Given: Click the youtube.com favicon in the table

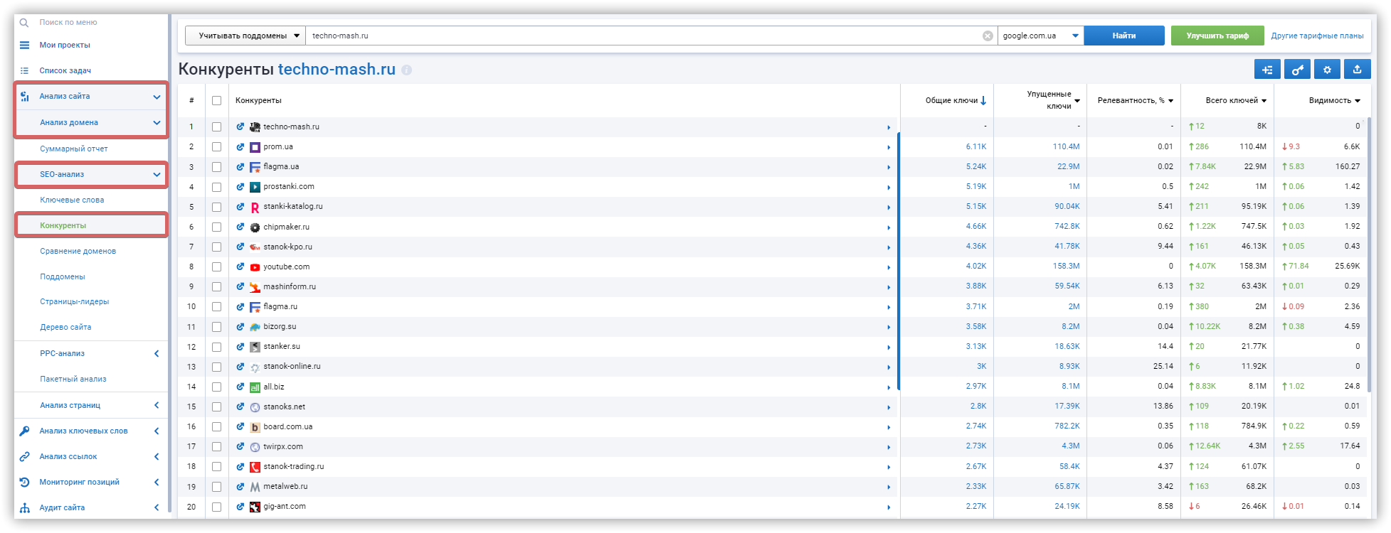Looking at the screenshot, I should click(x=255, y=267).
